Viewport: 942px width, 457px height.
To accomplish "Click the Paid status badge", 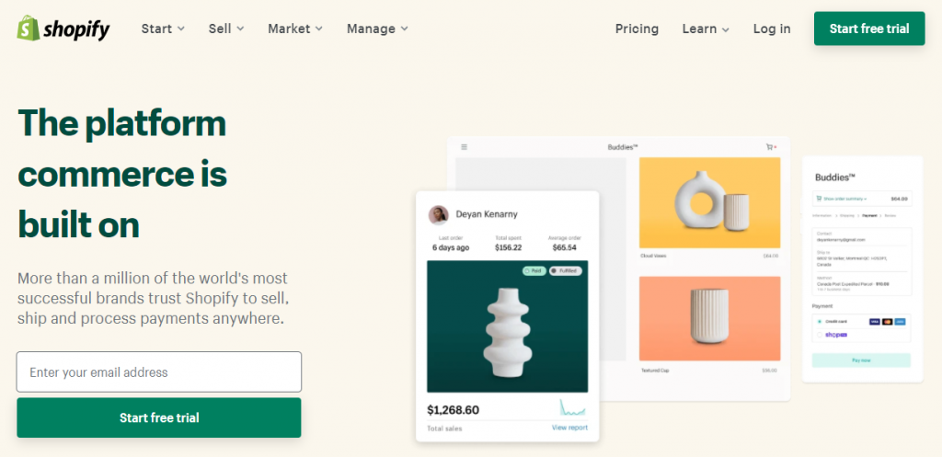I will [x=534, y=271].
